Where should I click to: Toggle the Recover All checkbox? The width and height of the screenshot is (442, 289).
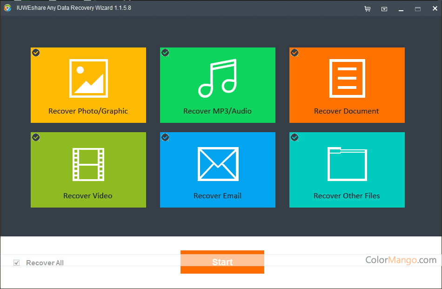17,263
